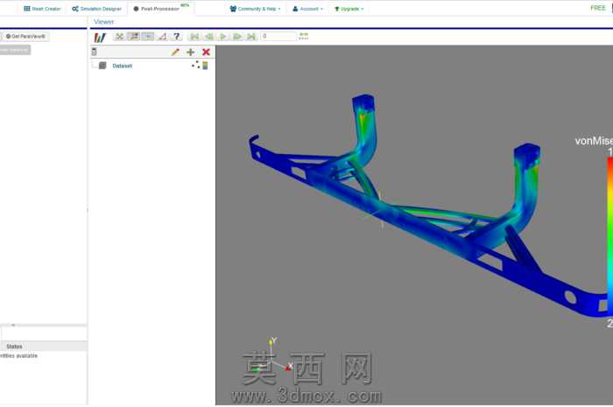The height and width of the screenshot is (407, 613).
Task: Click the FREE plan label
Action: tap(598, 8)
